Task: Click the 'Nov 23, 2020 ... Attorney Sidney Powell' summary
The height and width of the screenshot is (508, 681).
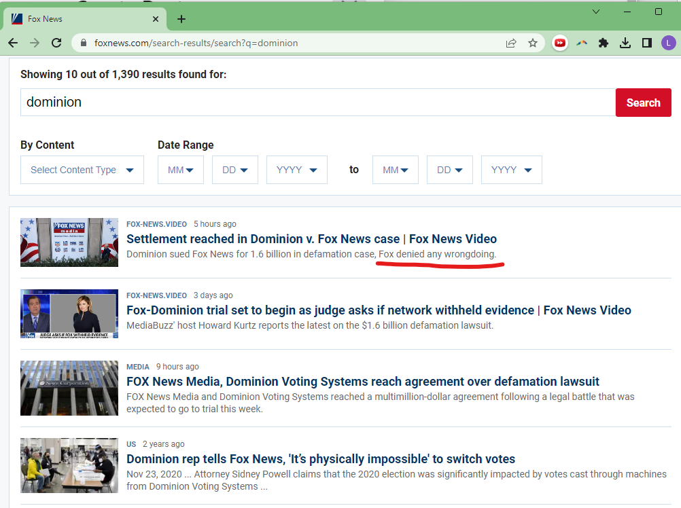Action: pyautogui.click(x=396, y=479)
